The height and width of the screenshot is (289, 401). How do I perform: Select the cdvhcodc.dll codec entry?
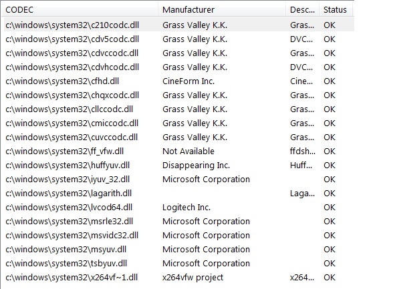tap(72, 67)
